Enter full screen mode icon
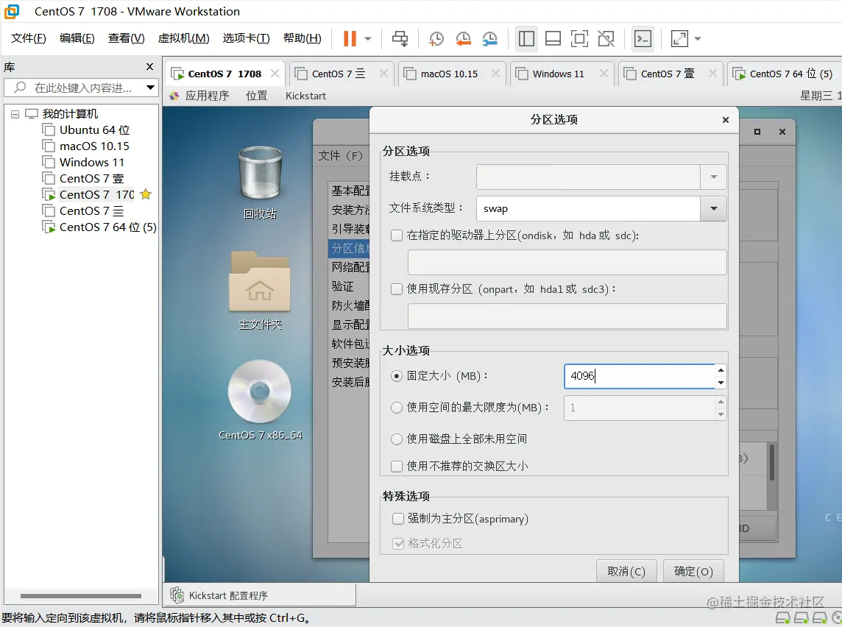842x627 pixels. 579,39
